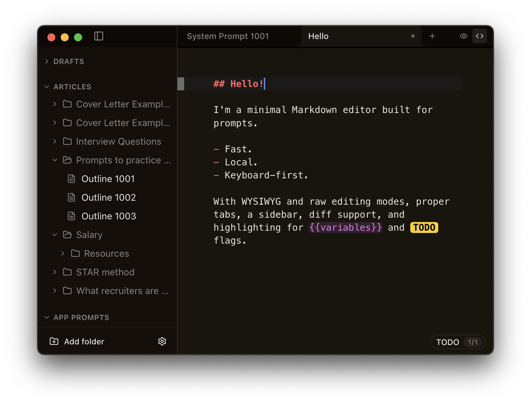531x404 pixels.
Task: Open the Outline 1001 file
Action: [x=108, y=179]
